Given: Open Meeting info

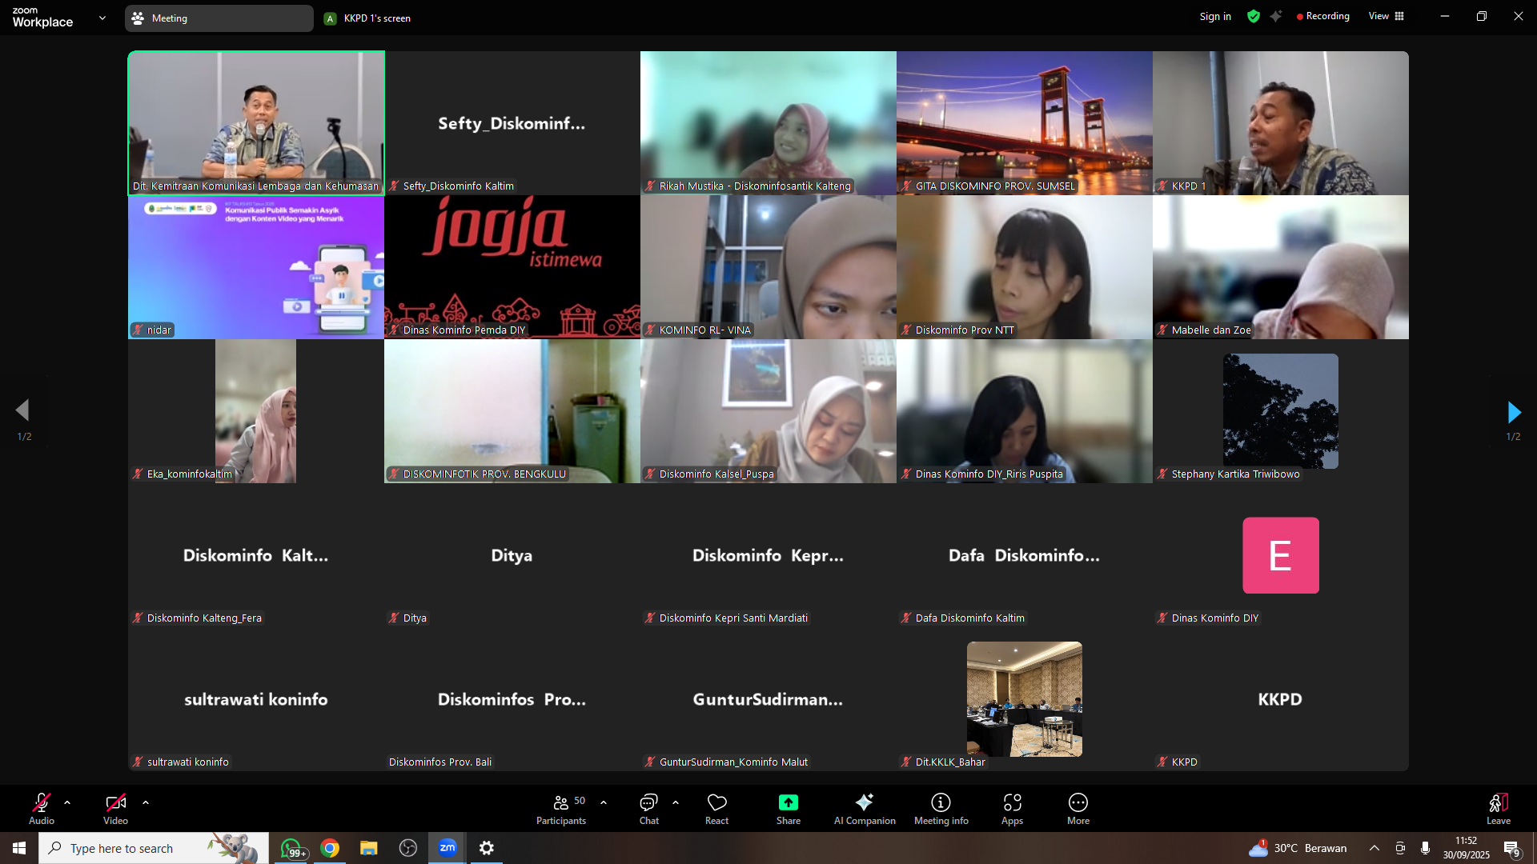Looking at the screenshot, I should (x=941, y=802).
